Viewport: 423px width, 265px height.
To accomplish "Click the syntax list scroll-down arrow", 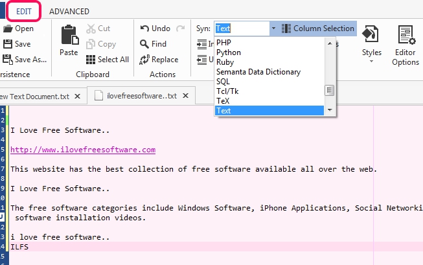I will (x=329, y=110).
